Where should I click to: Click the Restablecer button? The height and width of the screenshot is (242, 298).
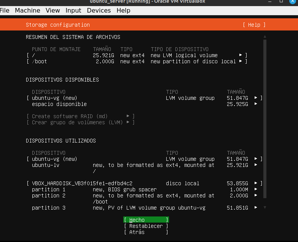146,226
